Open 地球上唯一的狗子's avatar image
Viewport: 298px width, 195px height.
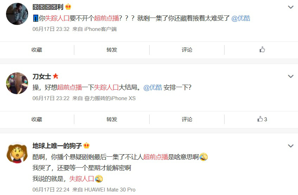17,152
